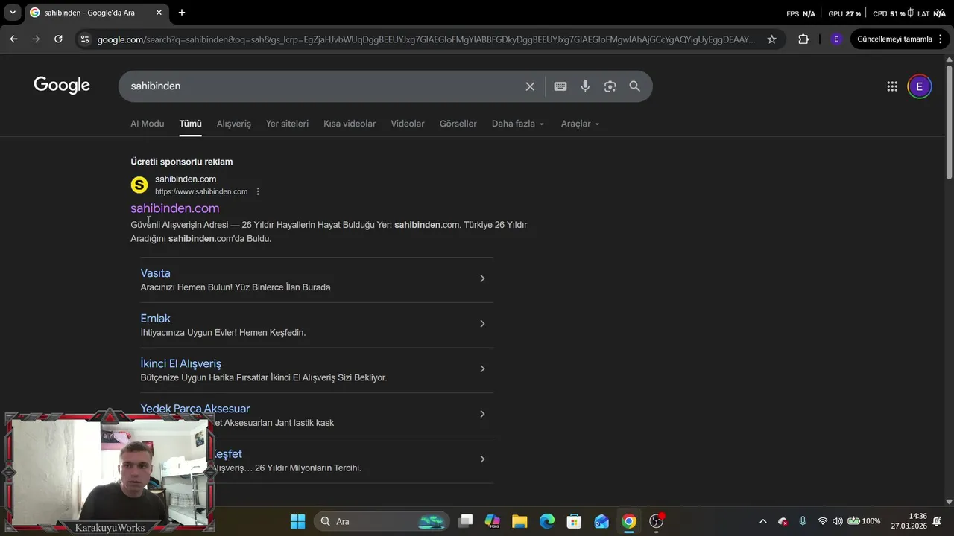Click the Windows taskbar Ara search box
Image resolution: width=954 pixels, height=536 pixels.
click(382, 521)
